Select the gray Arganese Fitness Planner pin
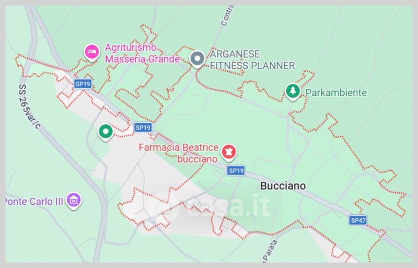This screenshot has height=268, width=418. tap(198, 59)
